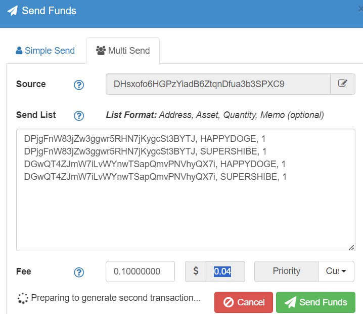Click the Simple Send person icon

(19, 50)
